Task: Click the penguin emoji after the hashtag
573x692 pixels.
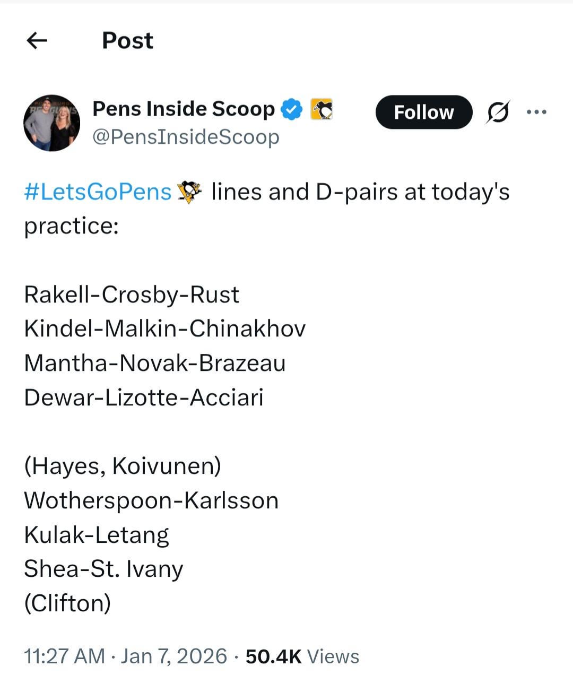Action: pyautogui.click(x=189, y=192)
